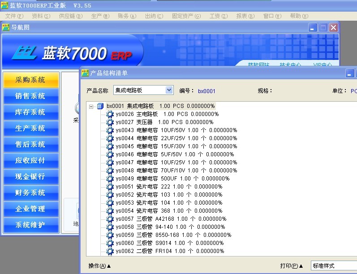Open the 资料(S) menu
The image size is (357, 274).
point(41,16)
